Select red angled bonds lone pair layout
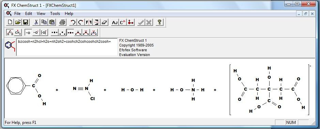320x129 pixels. click(86, 32)
